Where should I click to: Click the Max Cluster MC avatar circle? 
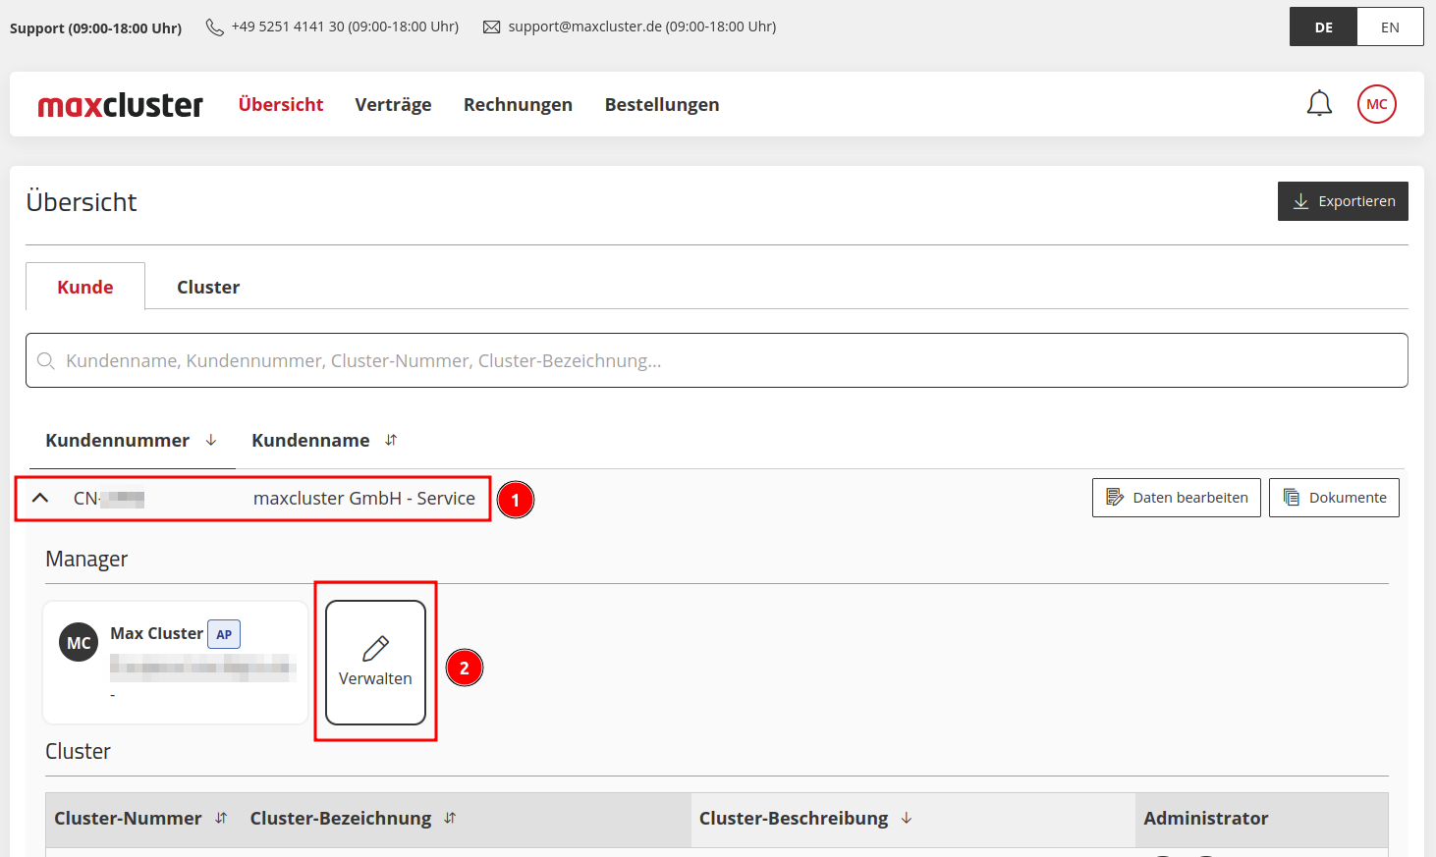tap(79, 643)
